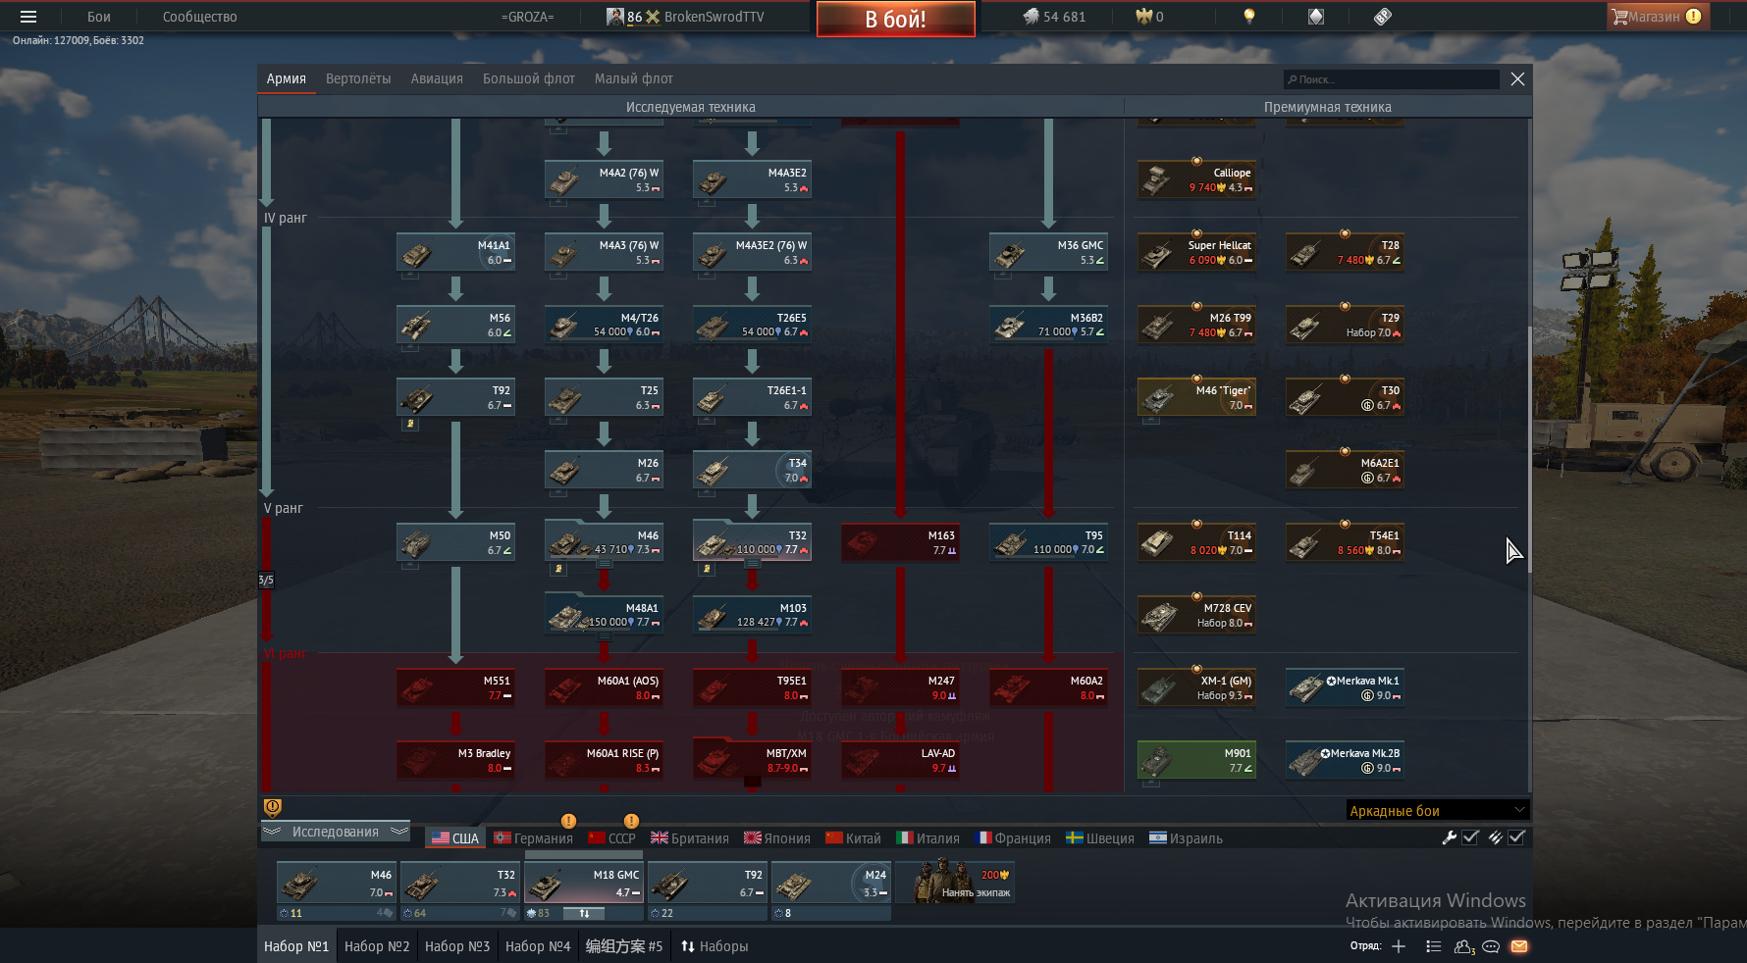The height and width of the screenshot is (963, 1747).
Task: Click the M18 GMC slot swap arrows
Action: [x=584, y=913]
